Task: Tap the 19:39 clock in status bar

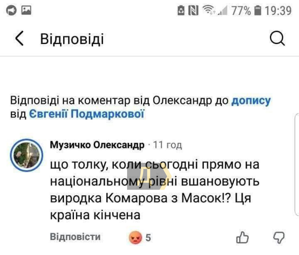Action: [278, 11]
